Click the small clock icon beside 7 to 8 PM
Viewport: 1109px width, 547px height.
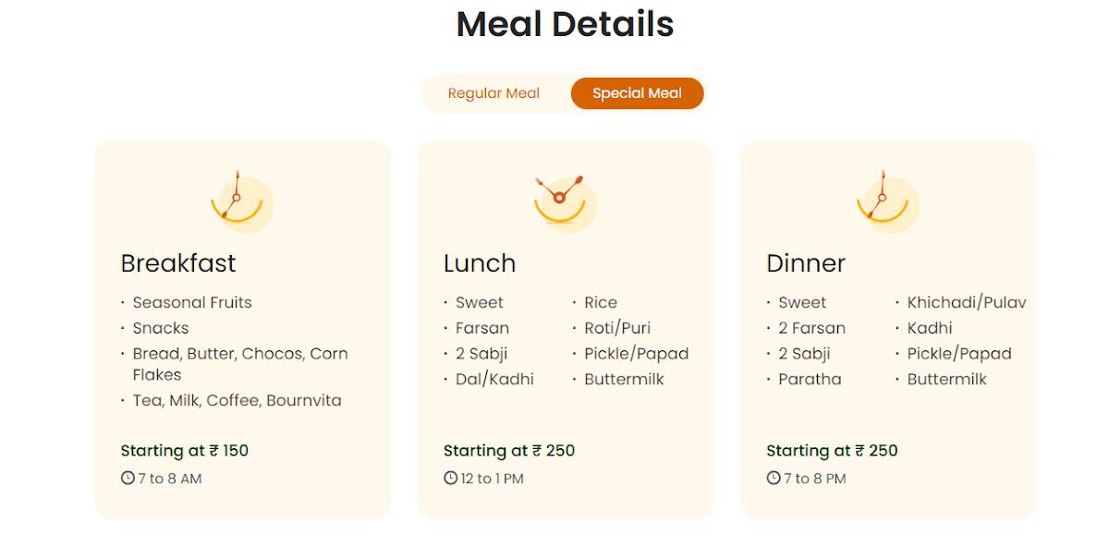point(772,479)
